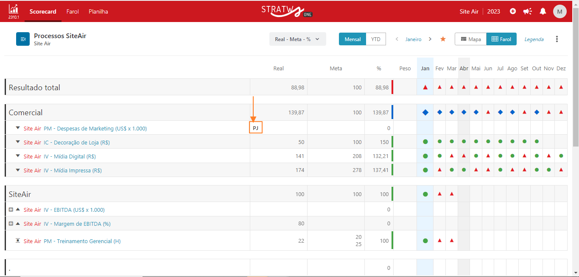Click the Peso column header
This screenshot has width=579, height=277.
coord(405,68)
